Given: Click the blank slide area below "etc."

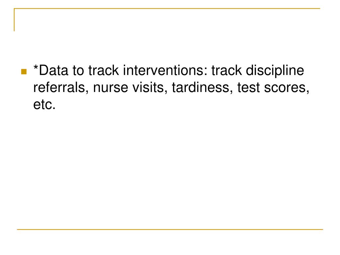Looking at the screenshot, I should pos(170,169).
